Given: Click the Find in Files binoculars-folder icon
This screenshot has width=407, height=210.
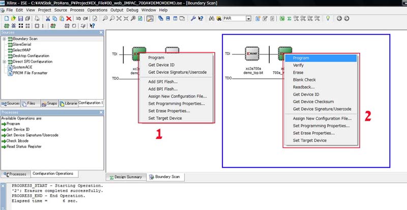Looking at the screenshot, I should [x=219, y=18].
